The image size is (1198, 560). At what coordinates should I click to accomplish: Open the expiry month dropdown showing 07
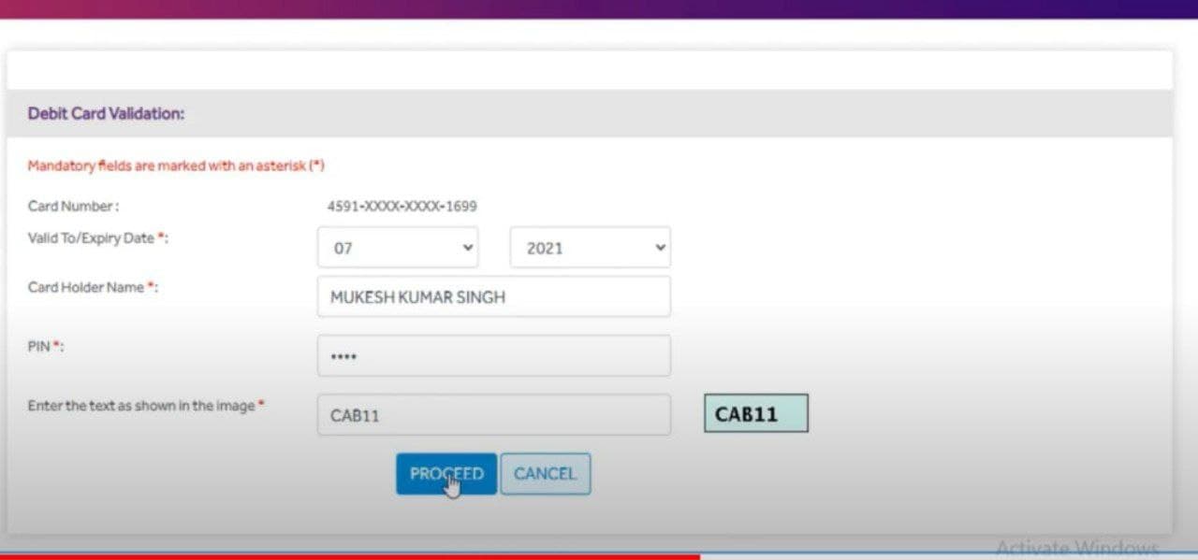tap(398, 248)
